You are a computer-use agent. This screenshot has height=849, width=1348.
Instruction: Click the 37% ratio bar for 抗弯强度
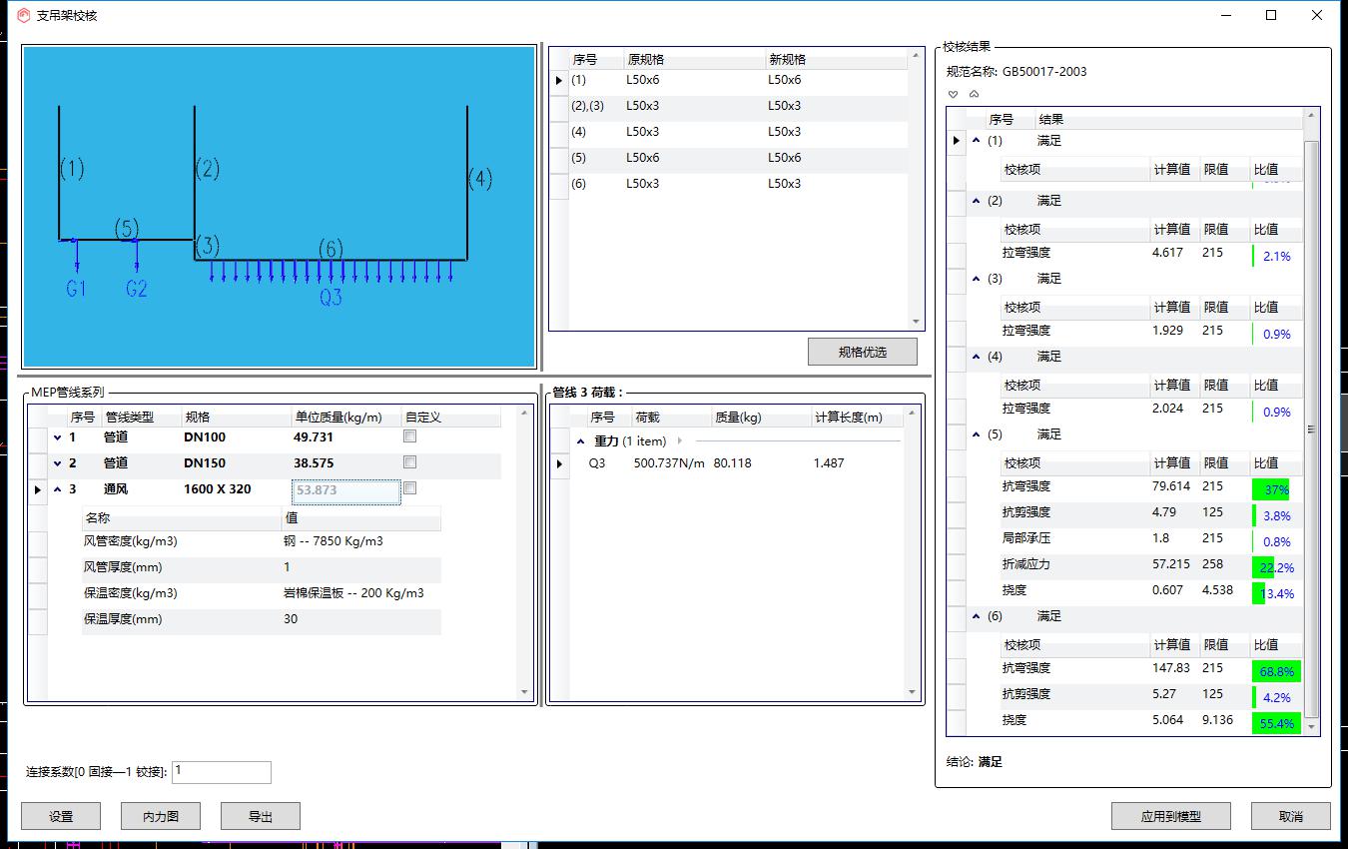tap(1271, 489)
